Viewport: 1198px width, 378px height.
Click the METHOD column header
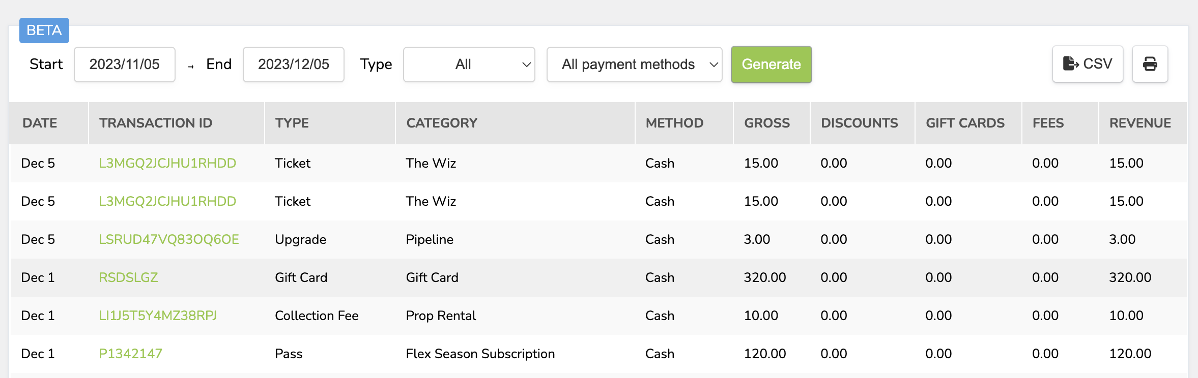[x=674, y=123]
